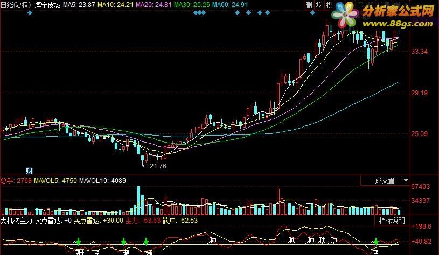Click the 34337 volume axis label
Image resolution: width=439 pixels, height=255 pixels.
click(420, 201)
